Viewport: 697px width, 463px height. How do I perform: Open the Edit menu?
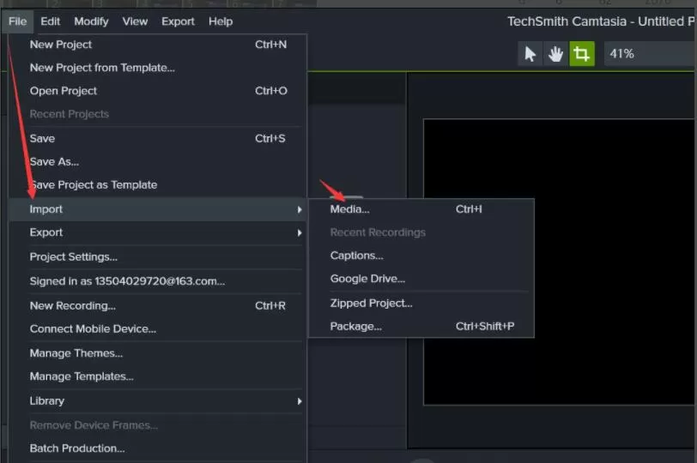tap(51, 21)
